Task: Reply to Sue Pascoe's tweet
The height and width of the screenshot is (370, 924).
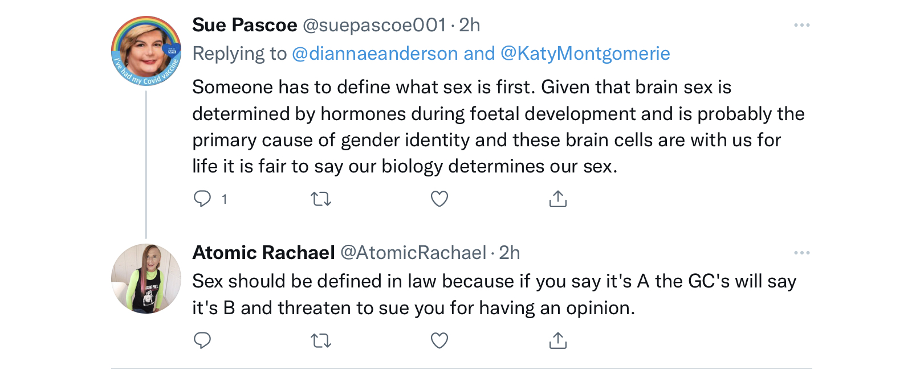Action: click(x=202, y=199)
